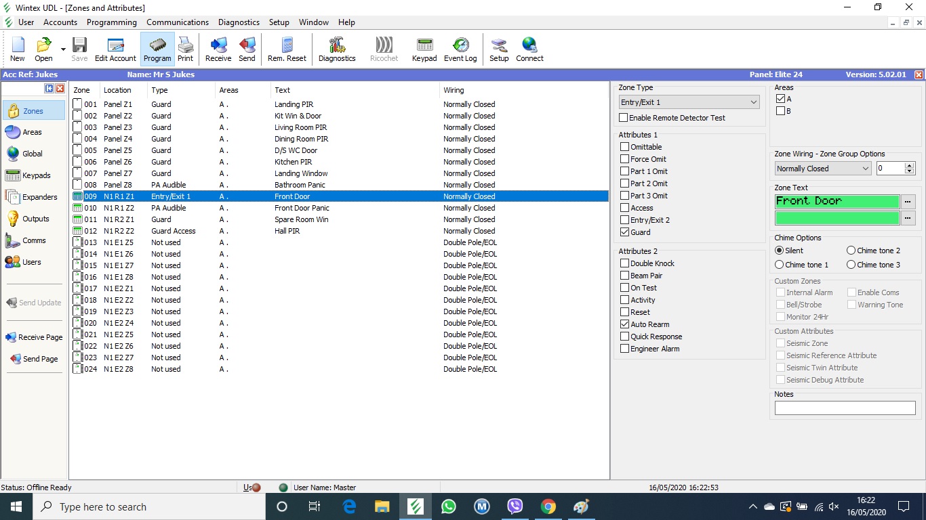Open the Programming menu
The image size is (926, 520).
[112, 22]
